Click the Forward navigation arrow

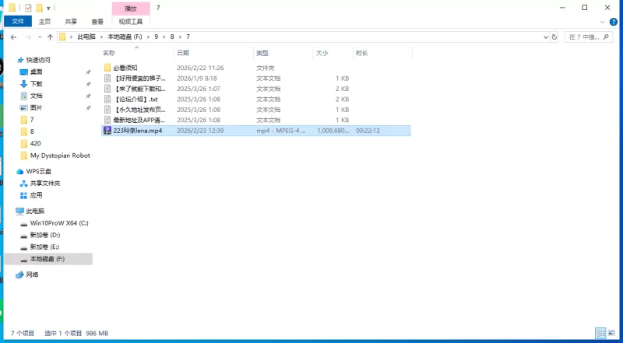[28, 37]
